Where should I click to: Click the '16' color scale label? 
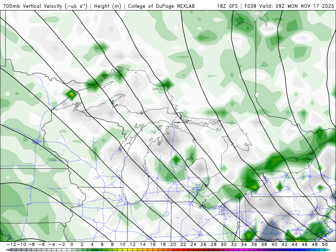coord(153,244)
